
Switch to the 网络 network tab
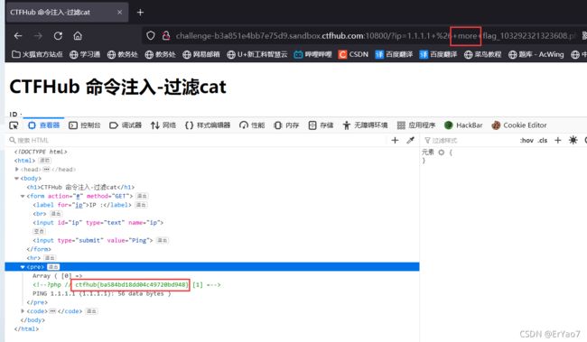[x=163, y=125]
